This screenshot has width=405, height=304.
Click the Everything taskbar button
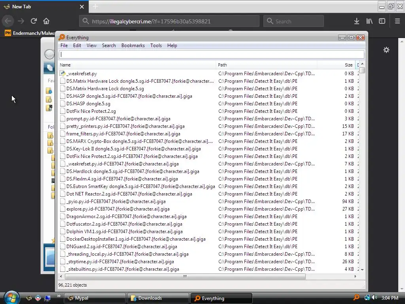(221, 298)
